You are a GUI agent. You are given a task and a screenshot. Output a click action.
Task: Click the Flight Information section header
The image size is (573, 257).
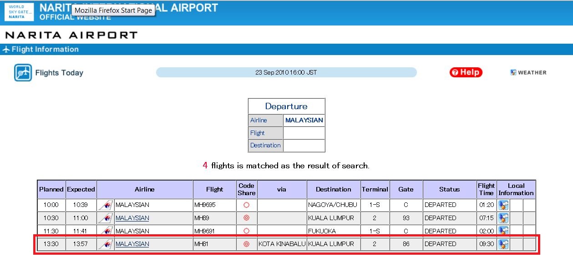pos(45,50)
